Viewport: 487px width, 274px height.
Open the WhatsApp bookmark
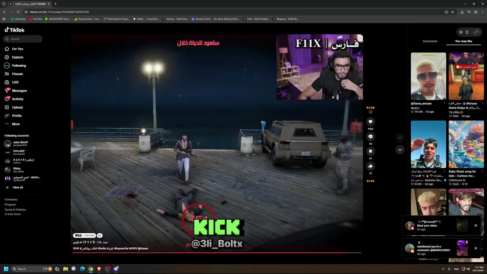pos(18,19)
